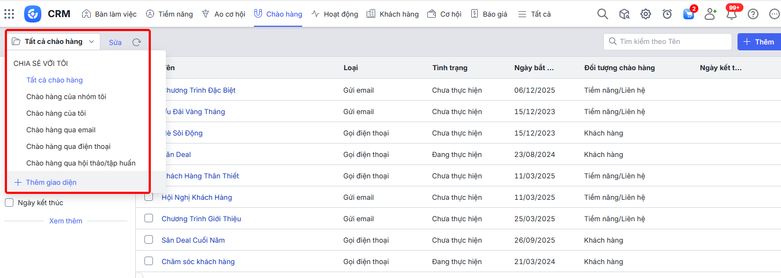Open the more options ellipsis menu
781x278 pixels.
(x=774, y=14)
